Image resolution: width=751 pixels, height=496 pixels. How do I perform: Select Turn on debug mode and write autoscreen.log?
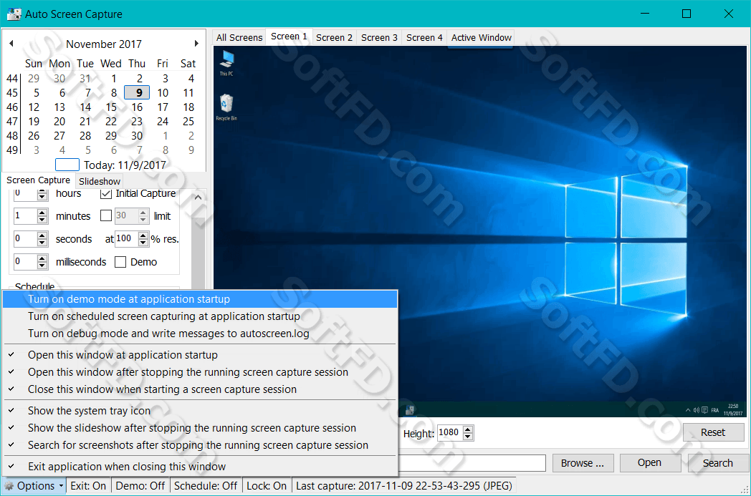pyautogui.click(x=200, y=334)
